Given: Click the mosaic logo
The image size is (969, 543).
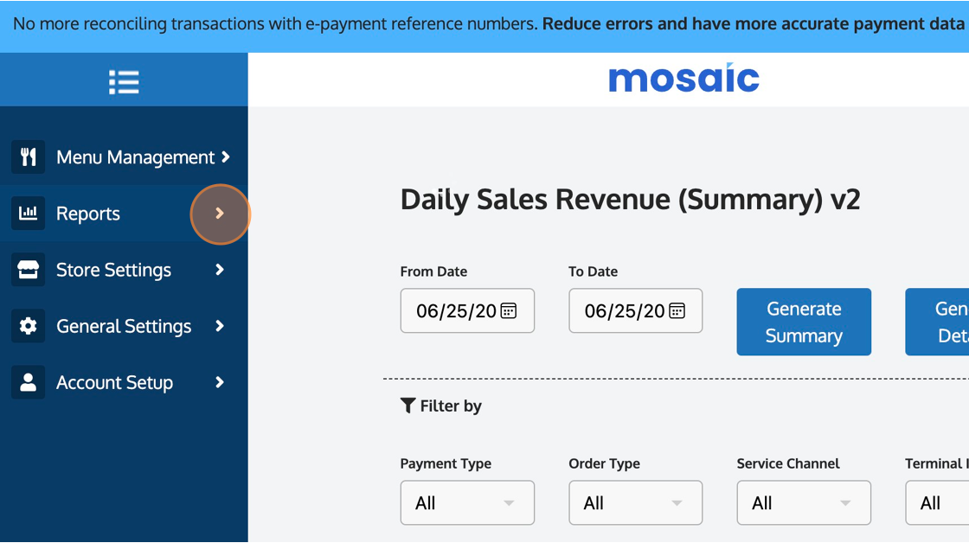Looking at the screenshot, I should 683,79.
